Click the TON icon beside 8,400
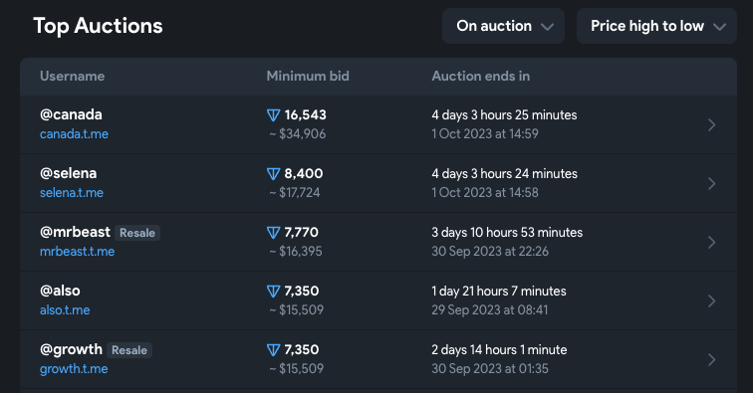753x393 pixels. [x=273, y=174]
